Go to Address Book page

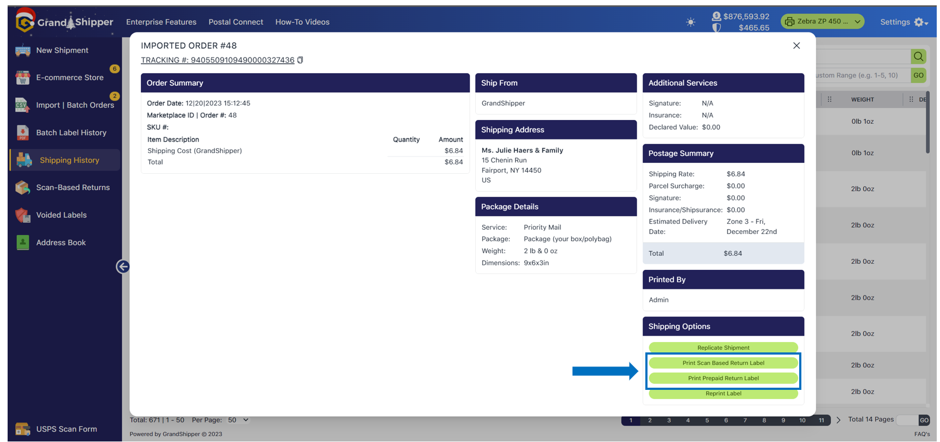click(x=61, y=243)
